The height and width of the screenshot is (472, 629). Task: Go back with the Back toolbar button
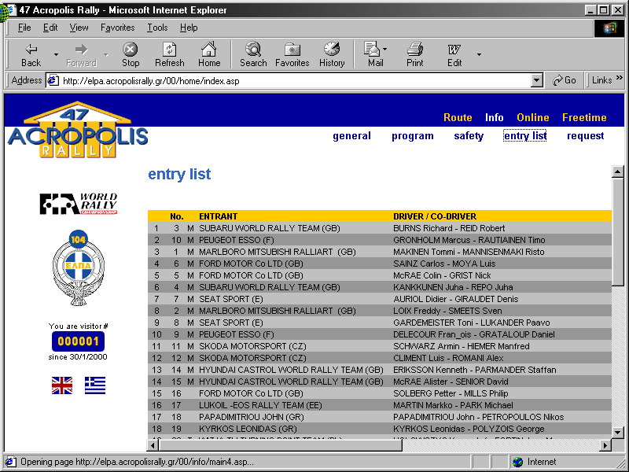pyautogui.click(x=31, y=55)
